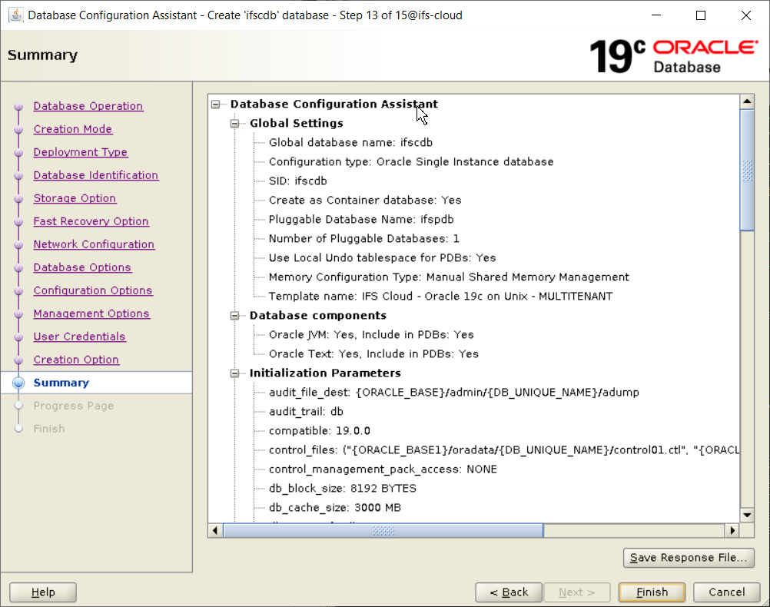Select the 'Configuration type: Oracle Single Instance' row
The width and height of the screenshot is (770, 607).
tap(411, 161)
